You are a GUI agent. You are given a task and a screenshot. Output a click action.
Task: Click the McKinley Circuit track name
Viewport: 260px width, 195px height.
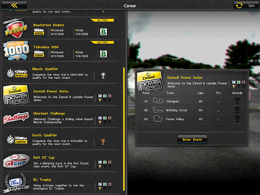tap(177, 110)
